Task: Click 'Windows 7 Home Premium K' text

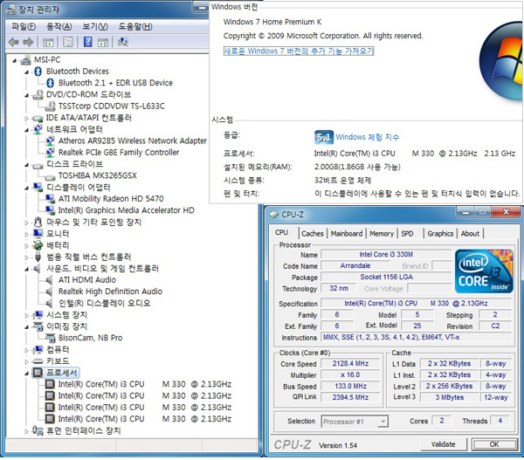Action: 272,22
